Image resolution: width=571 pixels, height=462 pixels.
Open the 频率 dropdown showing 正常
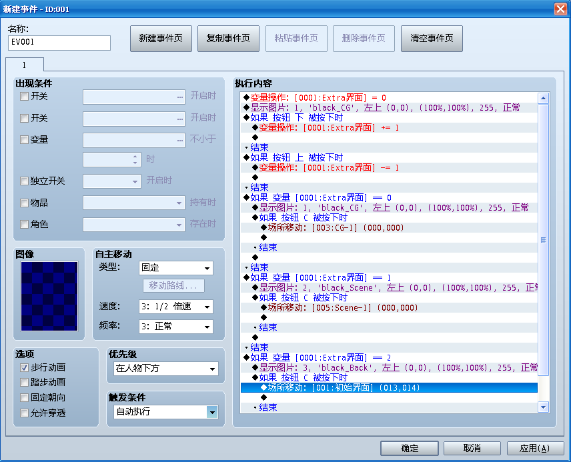click(176, 327)
